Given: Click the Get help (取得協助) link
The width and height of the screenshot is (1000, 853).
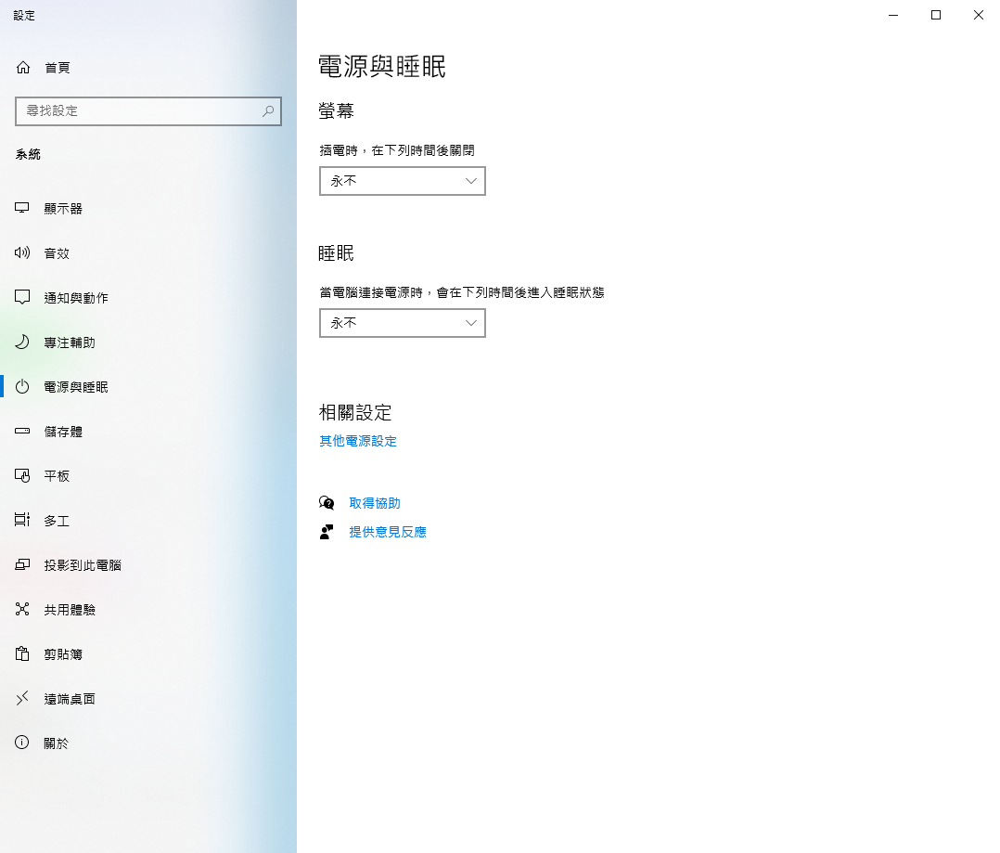Looking at the screenshot, I should (375, 503).
